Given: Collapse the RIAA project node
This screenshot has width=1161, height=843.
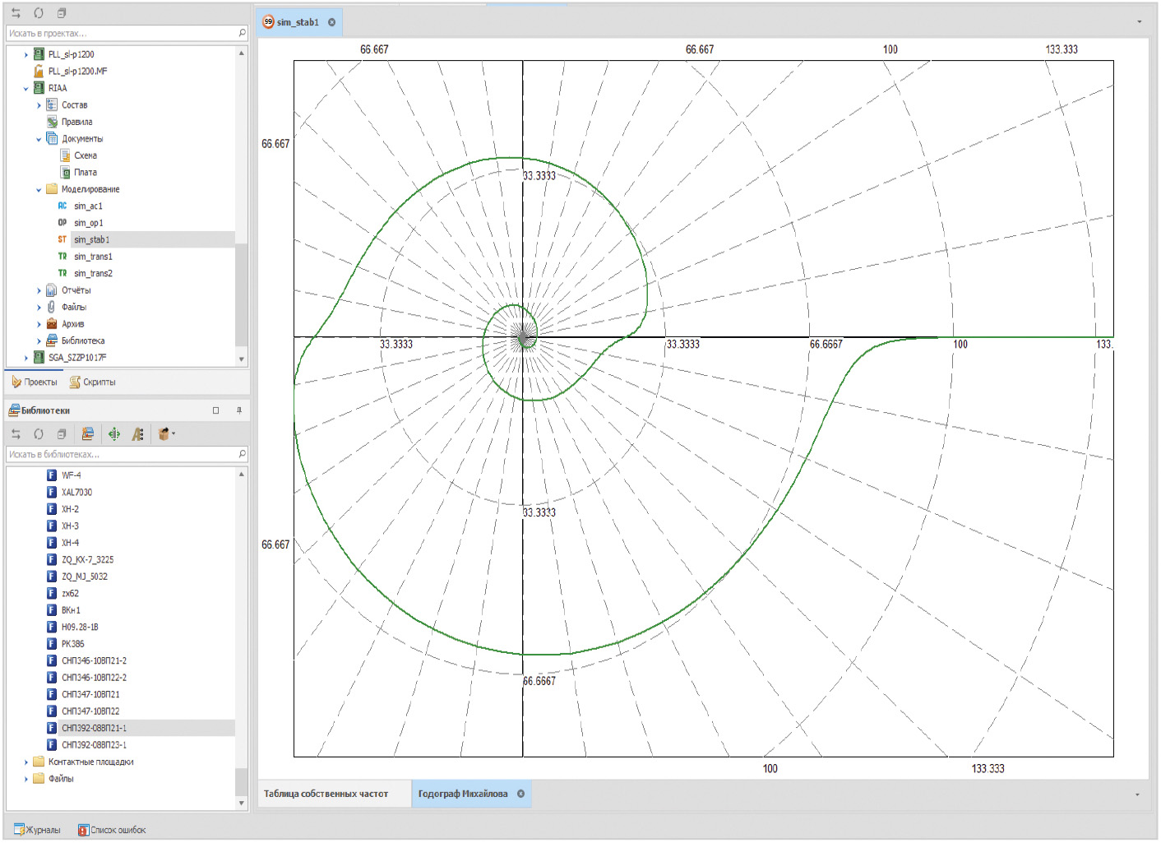Looking at the screenshot, I should 26,89.
